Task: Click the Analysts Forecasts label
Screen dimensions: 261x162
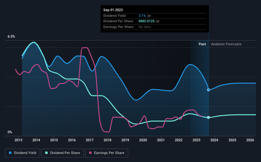Action: coord(226,44)
